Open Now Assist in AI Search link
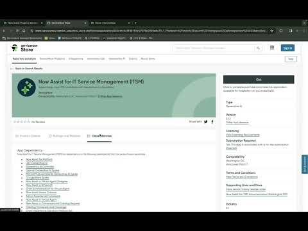This screenshot has width=308, height=231. point(39,185)
